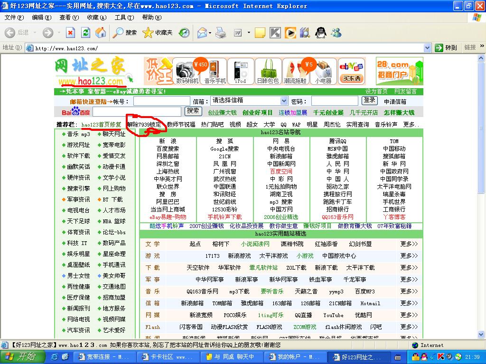Click the QQ penguin toolbar icon
The width and height of the screenshot is (486, 364).
pyautogui.click(x=321, y=33)
